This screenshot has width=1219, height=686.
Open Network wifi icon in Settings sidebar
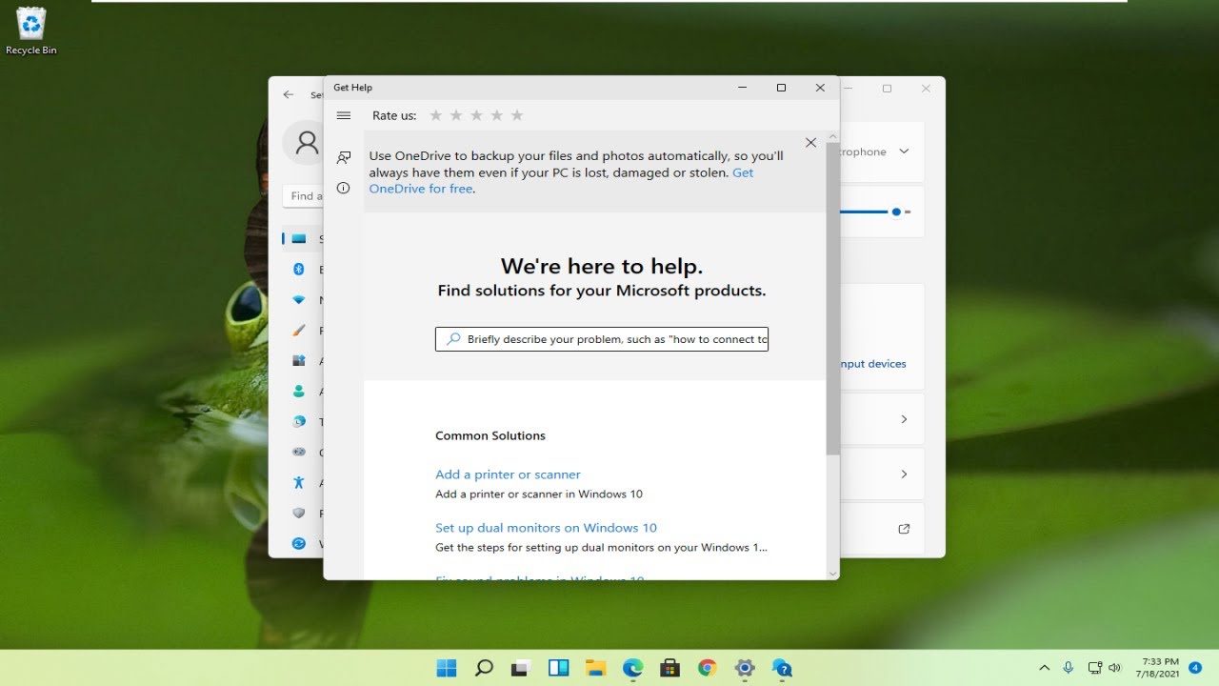click(x=299, y=300)
